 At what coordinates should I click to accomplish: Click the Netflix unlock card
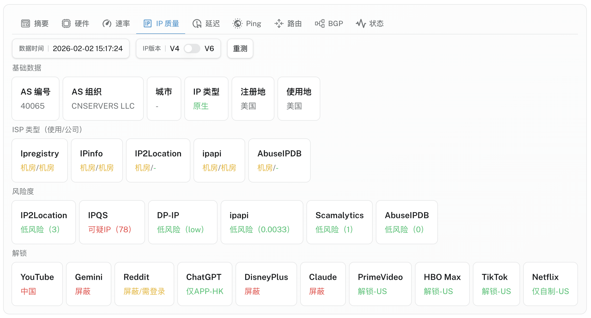[x=550, y=284]
